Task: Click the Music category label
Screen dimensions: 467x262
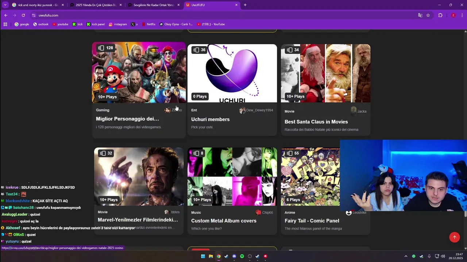Action: point(196,213)
